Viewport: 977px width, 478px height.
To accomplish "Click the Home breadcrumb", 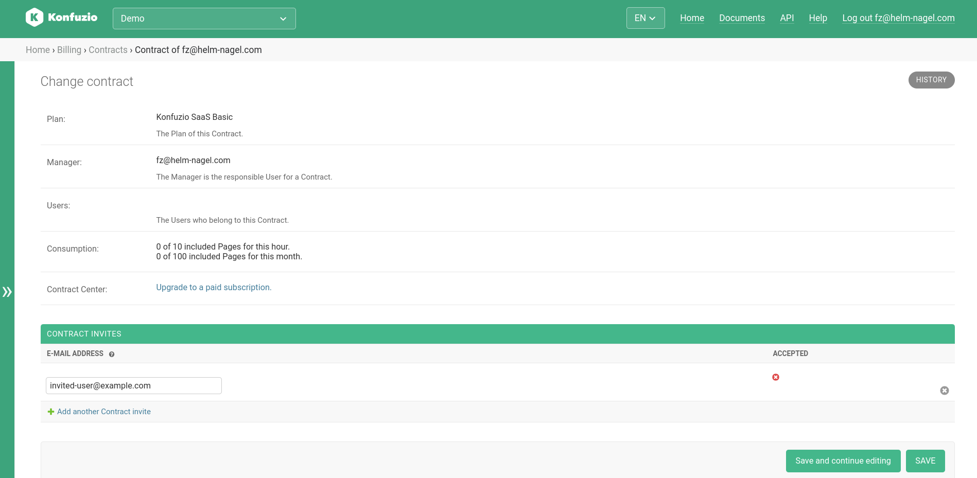I will (38, 50).
